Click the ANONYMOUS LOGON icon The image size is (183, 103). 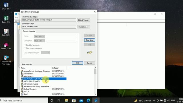click(22, 81)
